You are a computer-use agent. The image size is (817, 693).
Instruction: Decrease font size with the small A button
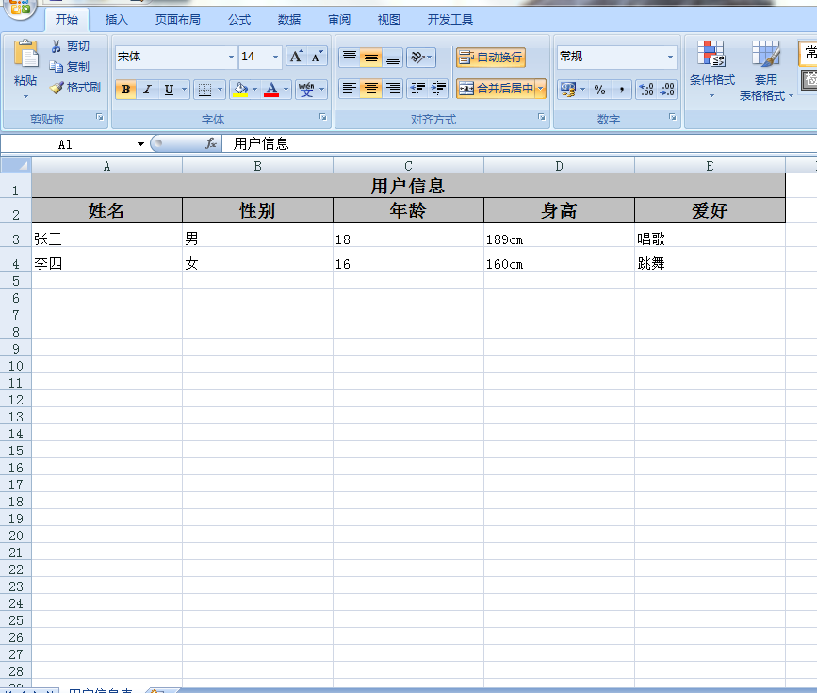tap(317, 57)
